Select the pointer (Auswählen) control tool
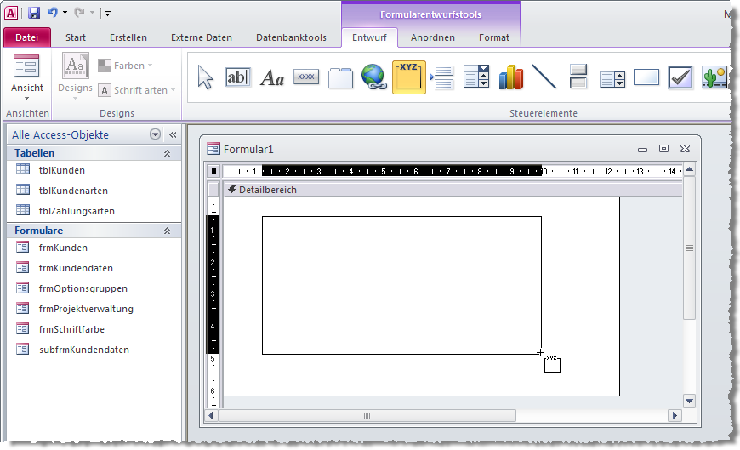The image size is (740, 450). 205,77
